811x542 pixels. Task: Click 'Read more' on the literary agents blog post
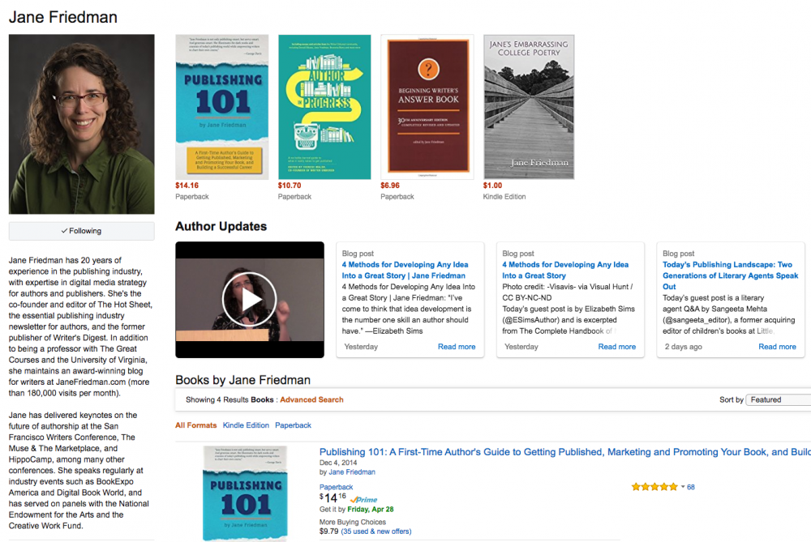776,346
